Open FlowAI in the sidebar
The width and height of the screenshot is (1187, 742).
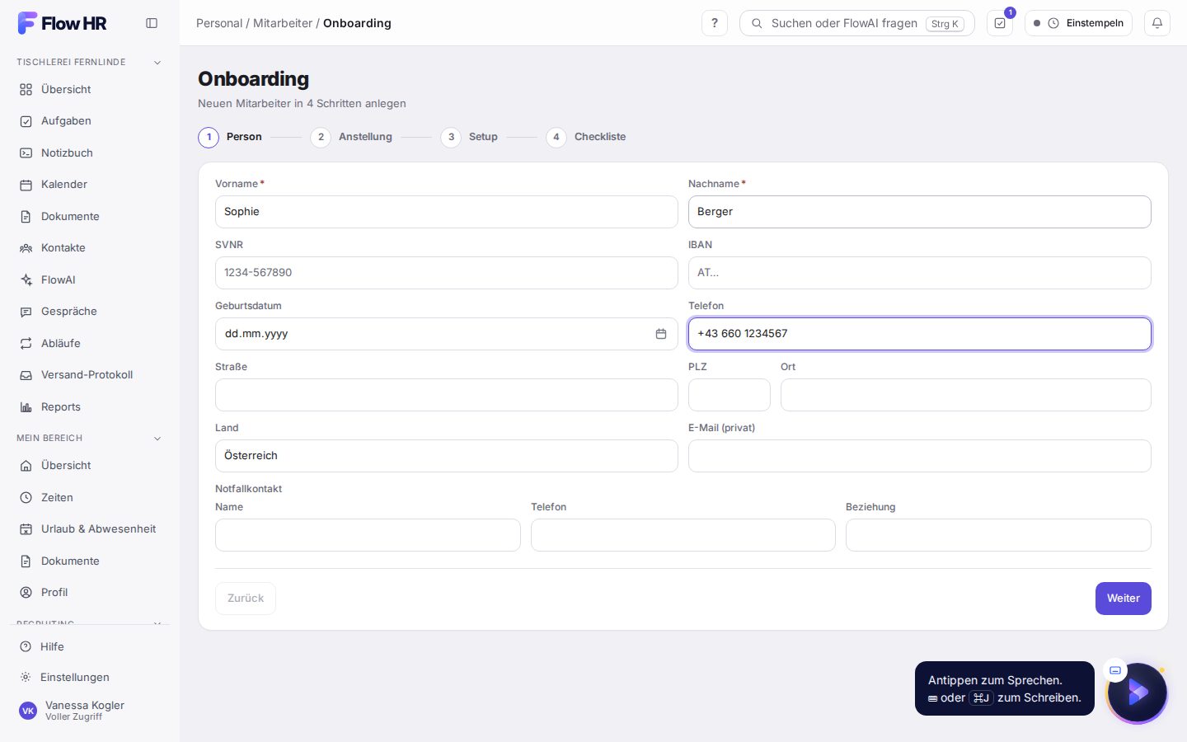click(90, 279)
